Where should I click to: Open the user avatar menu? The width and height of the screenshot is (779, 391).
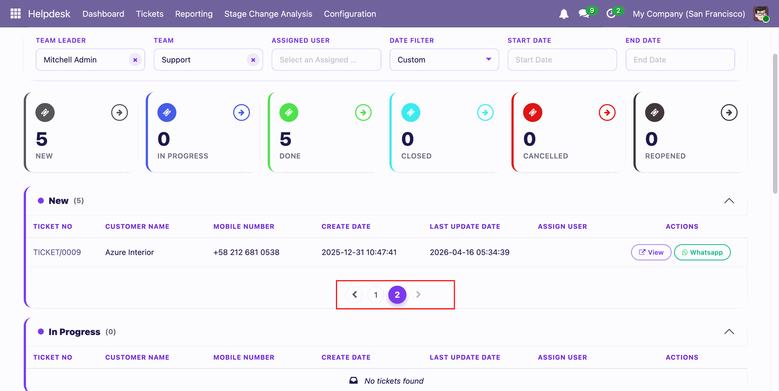click(761, 14)
